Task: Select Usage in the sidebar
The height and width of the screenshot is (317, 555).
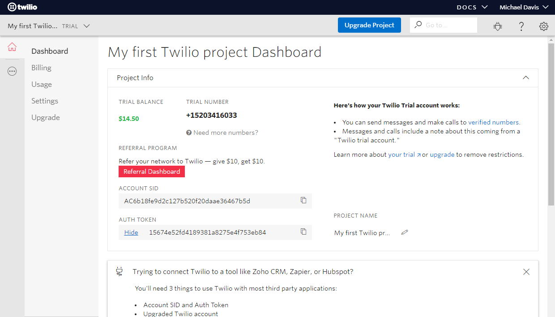Action: (42, 84)
